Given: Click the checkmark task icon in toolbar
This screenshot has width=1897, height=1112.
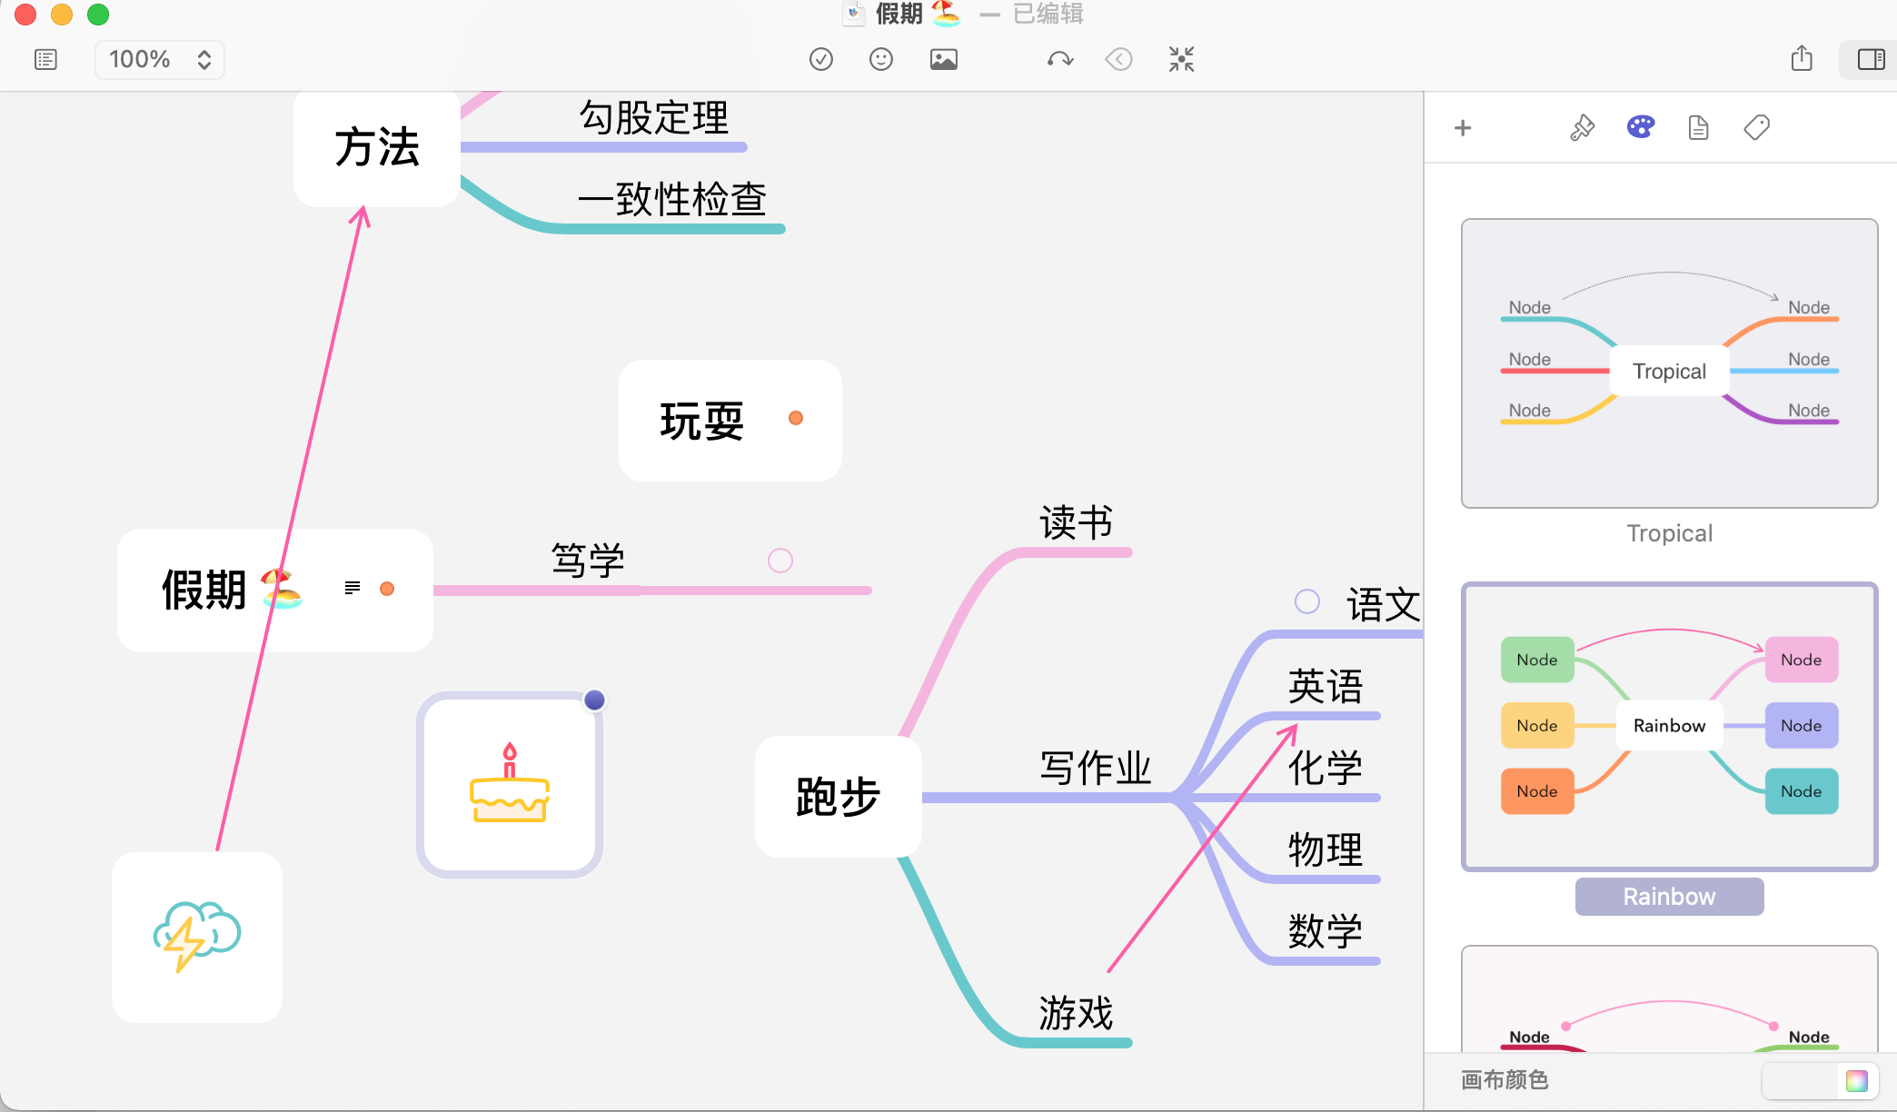Looking at the screenshot, I should click(821, 60).
